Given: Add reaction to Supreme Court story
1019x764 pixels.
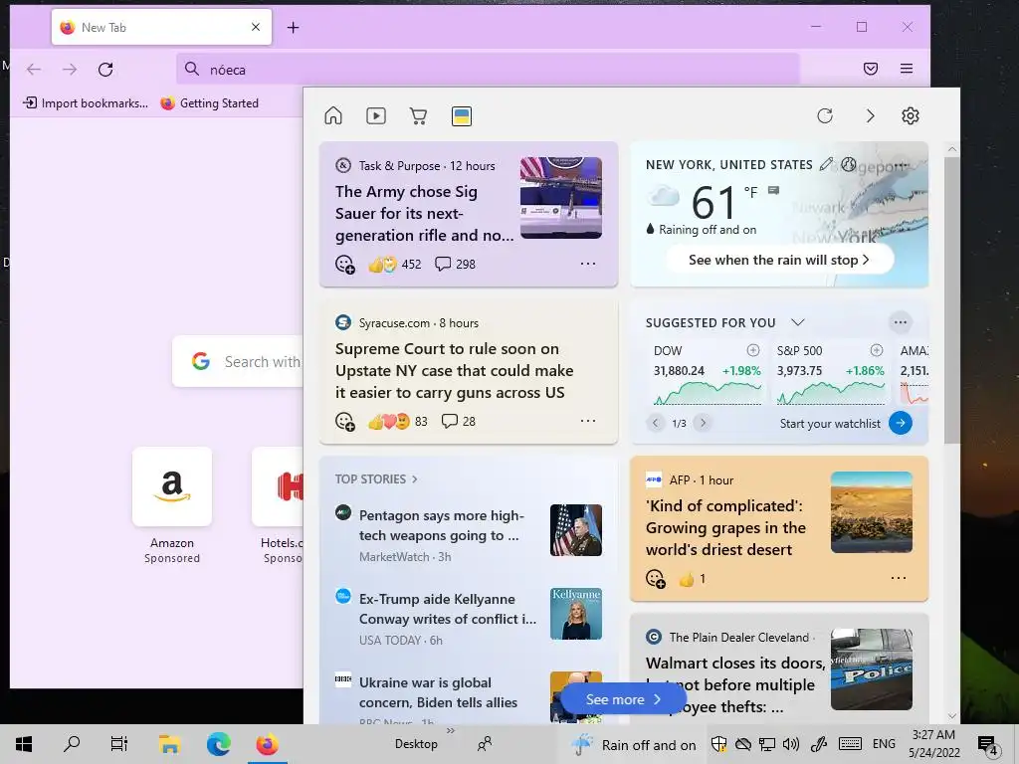Looking at the screenshot, I should pyautogui.click(x=344, y=422).
